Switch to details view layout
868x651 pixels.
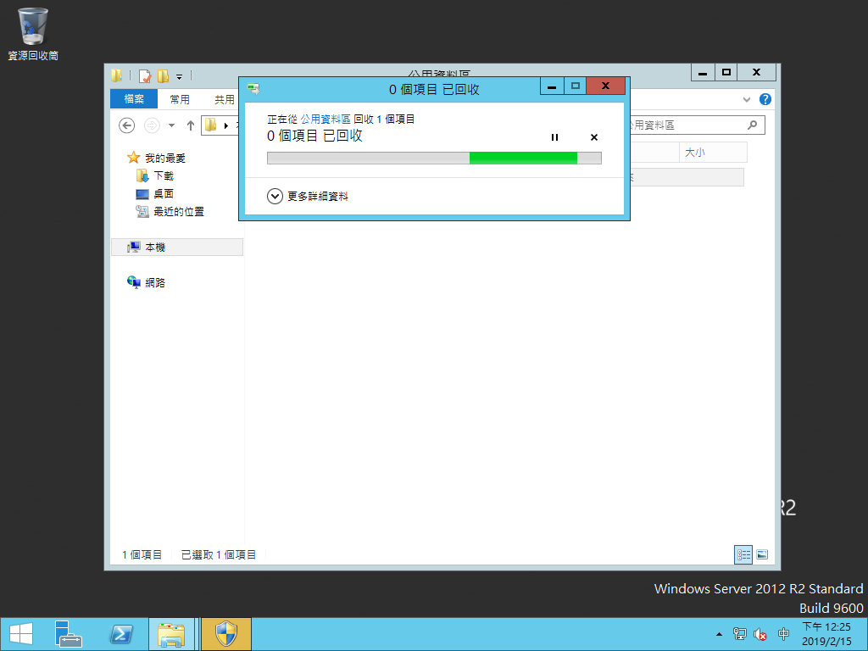743,554
